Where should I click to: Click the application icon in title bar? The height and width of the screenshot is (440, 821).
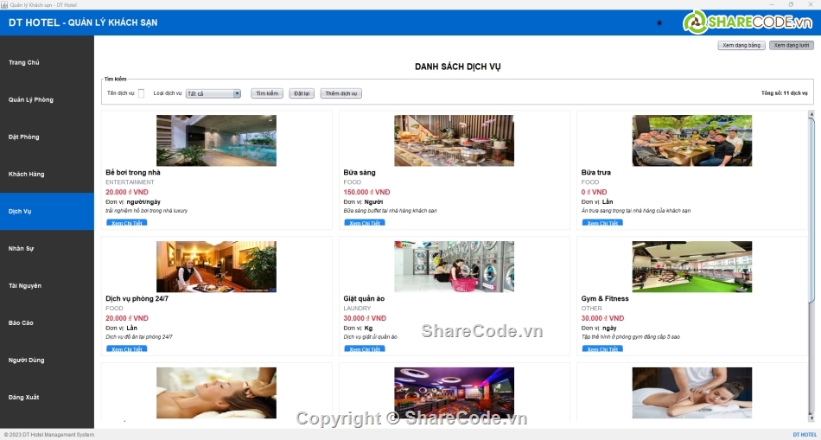tap(4, 4)
